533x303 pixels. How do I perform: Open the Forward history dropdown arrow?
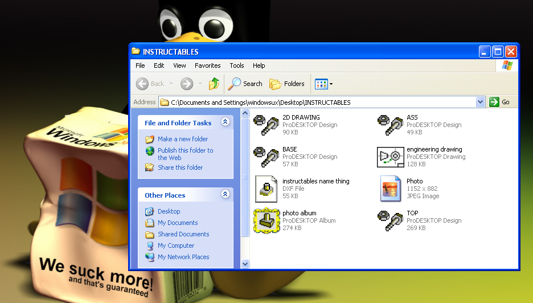(200, 84)
